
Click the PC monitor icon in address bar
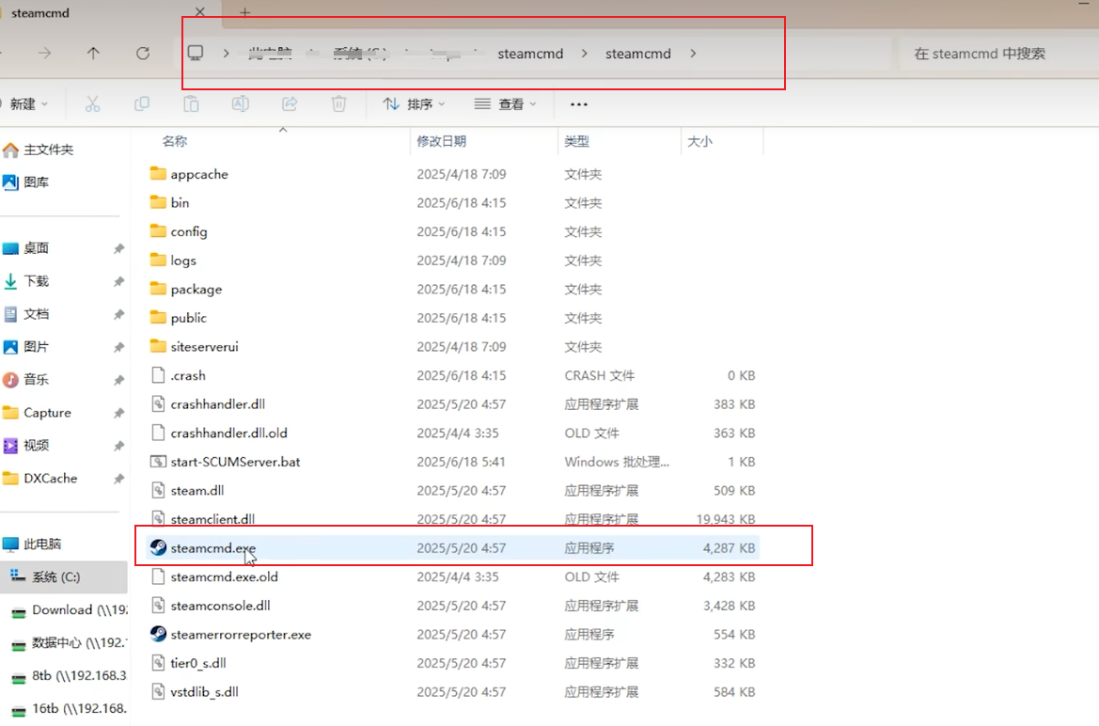pos(196,54)
